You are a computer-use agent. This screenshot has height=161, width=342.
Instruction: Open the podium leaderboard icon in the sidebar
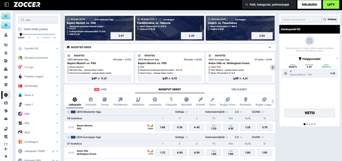coord(6,69)
